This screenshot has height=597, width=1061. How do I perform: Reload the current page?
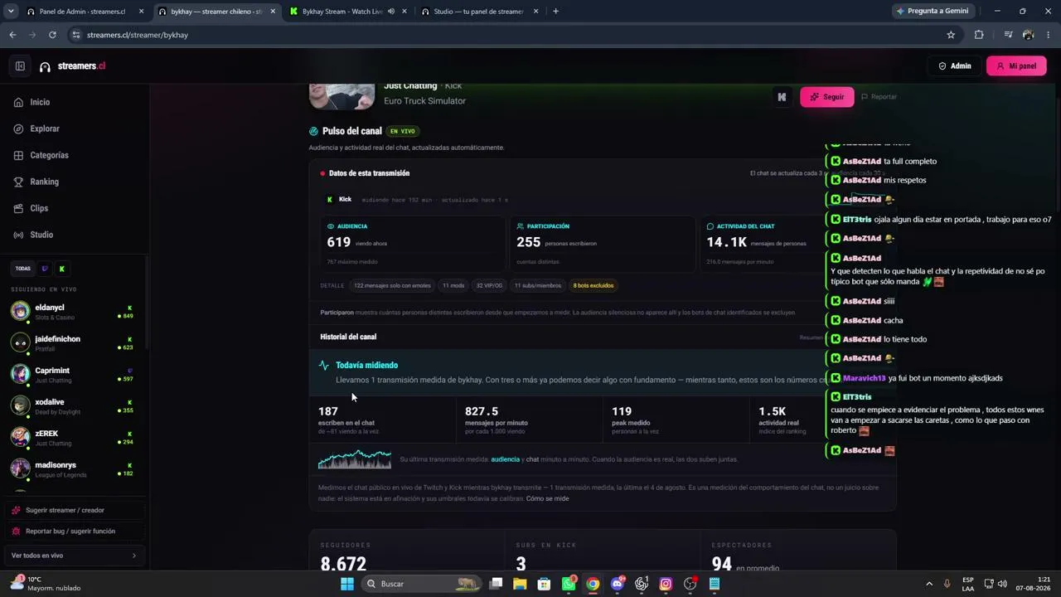pyautogui.click(x=52, y=35)
